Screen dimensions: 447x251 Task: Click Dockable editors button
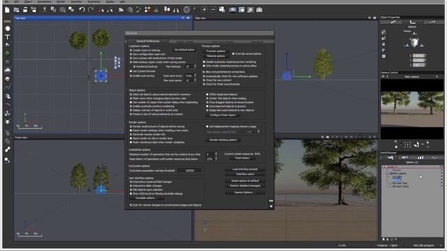(146, 198)
